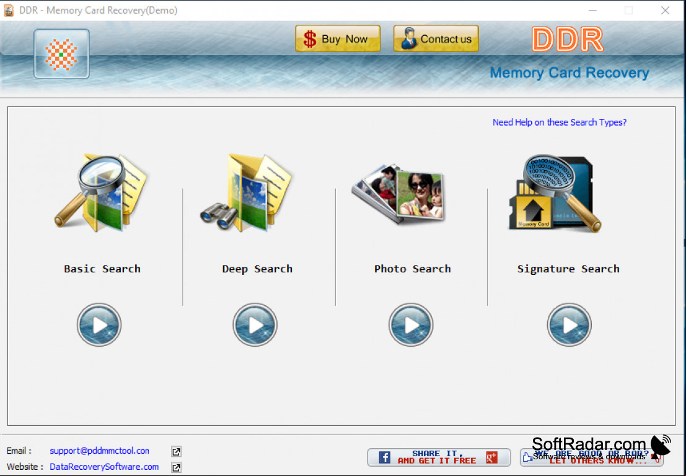Screen dimensions: 686x476
Task: Start Deep Search with its play button
Action: [x=255, y=325]
